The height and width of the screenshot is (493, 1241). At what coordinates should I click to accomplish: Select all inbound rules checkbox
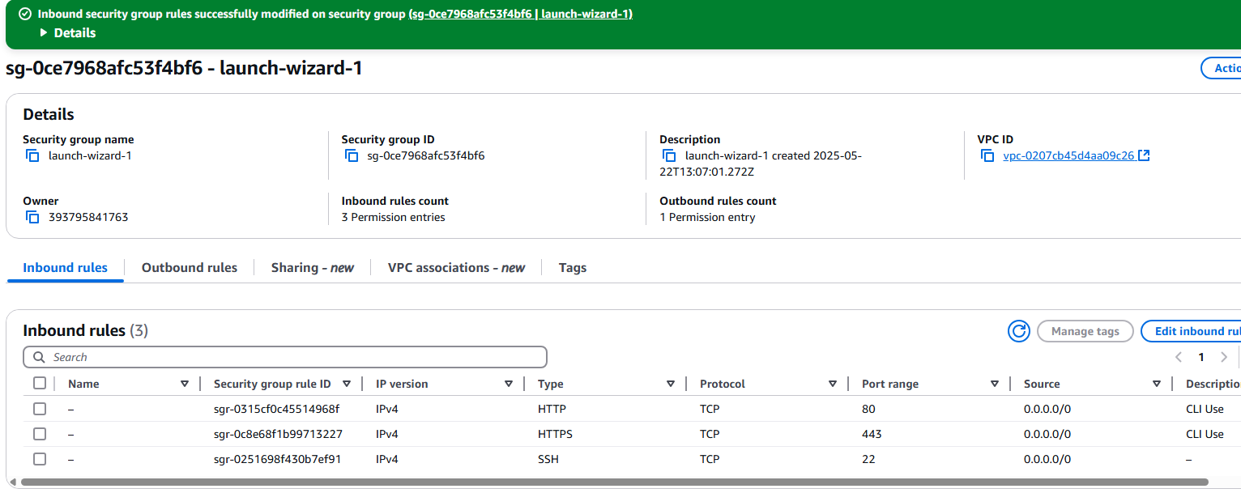pos(40,383)
